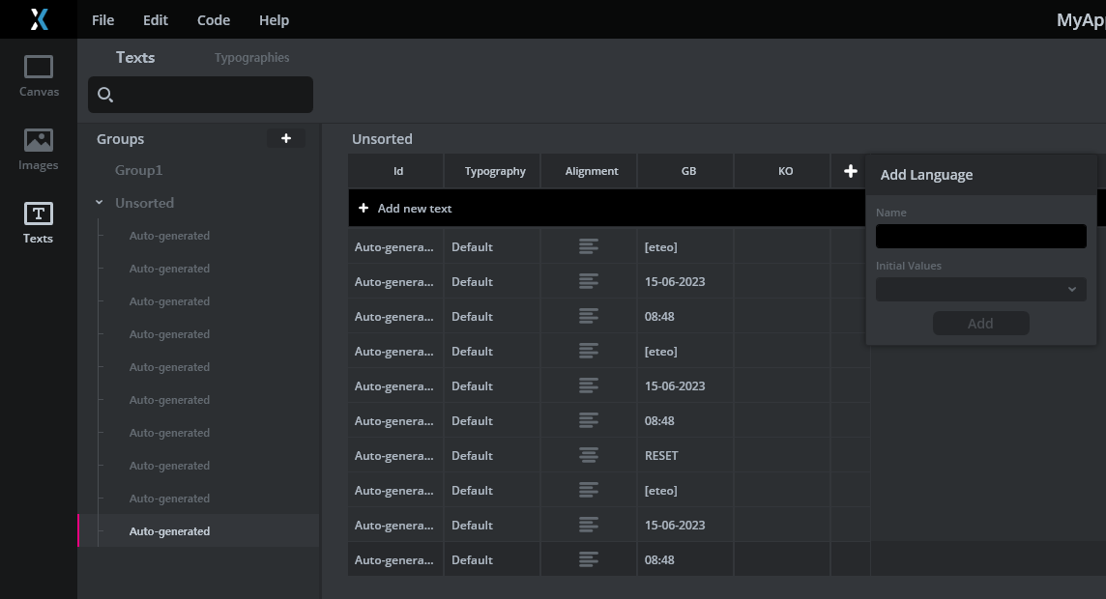Open the Help menu
Viewport: 1106px width, 599px height.
click(x=274, y=19)
